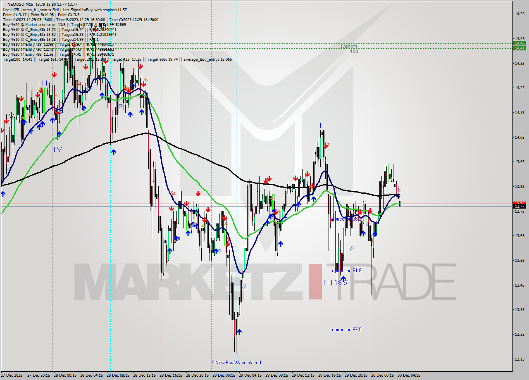529x380 pixels.
Task: Click the current price tag 13.77
Action: [519, 206]
